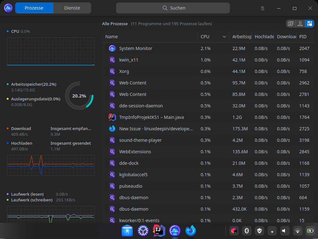Viewport: 318px width, 239px height.
Task: Open the CPU column sort dropdown
Action: (224, 37)
